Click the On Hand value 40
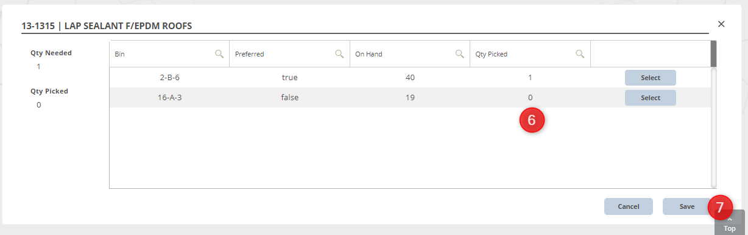This screenshot has width=748, height=235. [x=410, y=78]
